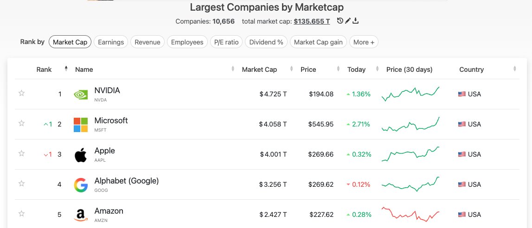
Task: Switch ranking to P/E ratio
Action: 226,42
